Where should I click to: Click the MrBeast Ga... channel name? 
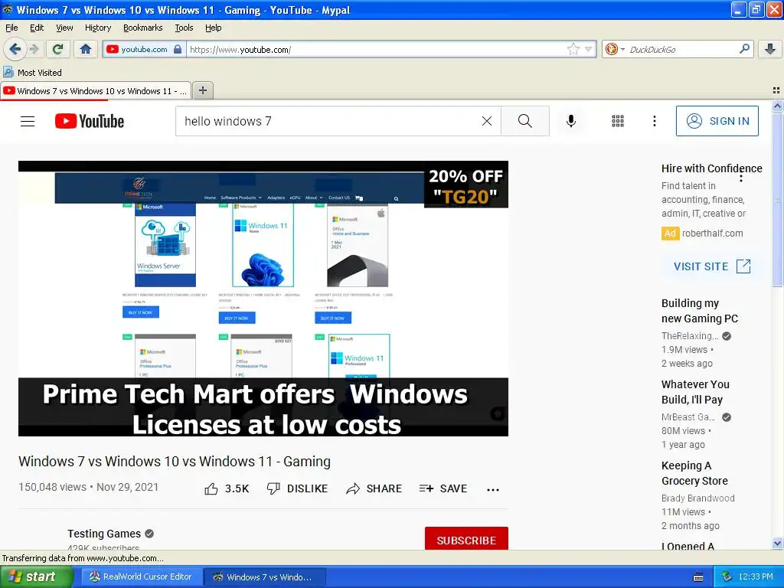(688, 416)
